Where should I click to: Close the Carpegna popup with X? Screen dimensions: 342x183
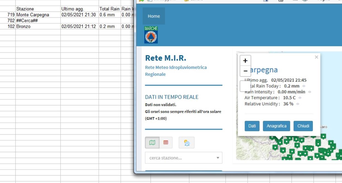[x=316, y=57]
